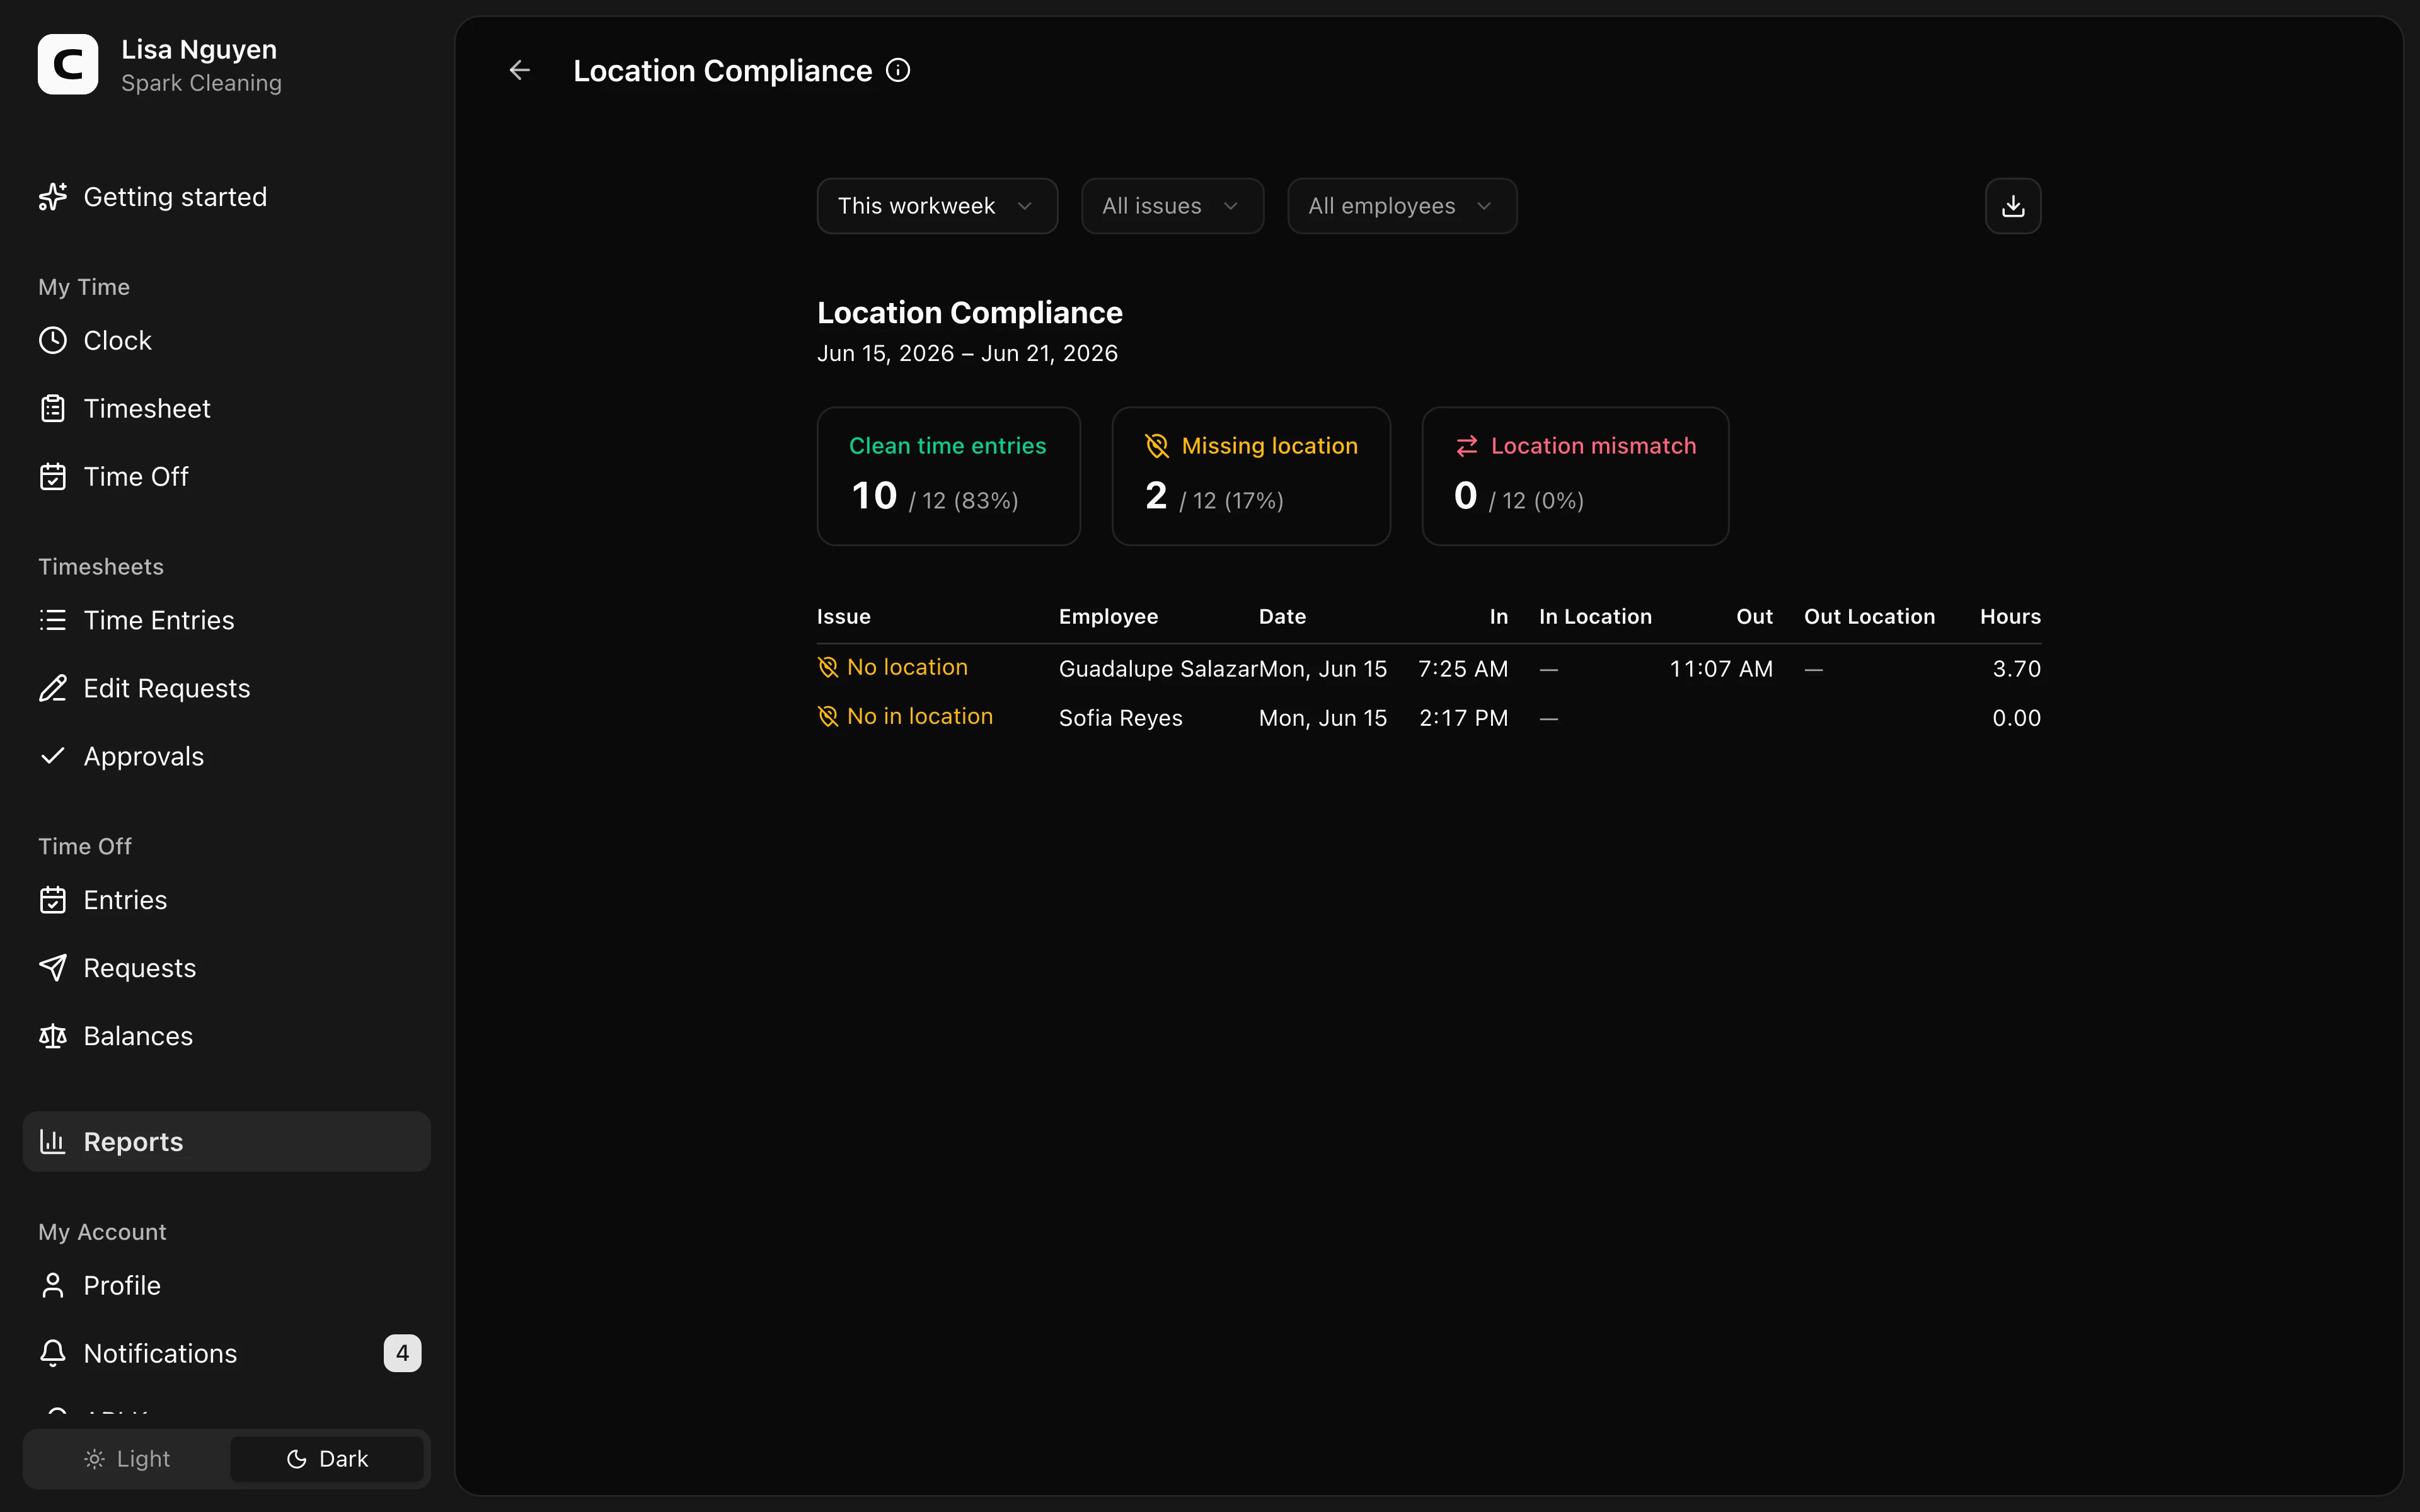2420x1512 pixels.
Task: Click the Reports bar chart icon
Action: pos(53,1141)
